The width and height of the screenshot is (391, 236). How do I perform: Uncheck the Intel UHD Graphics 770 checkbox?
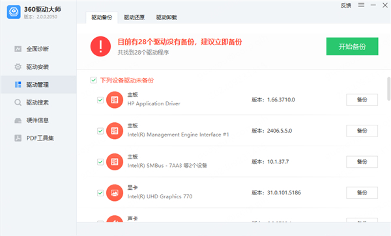point(100,192)
